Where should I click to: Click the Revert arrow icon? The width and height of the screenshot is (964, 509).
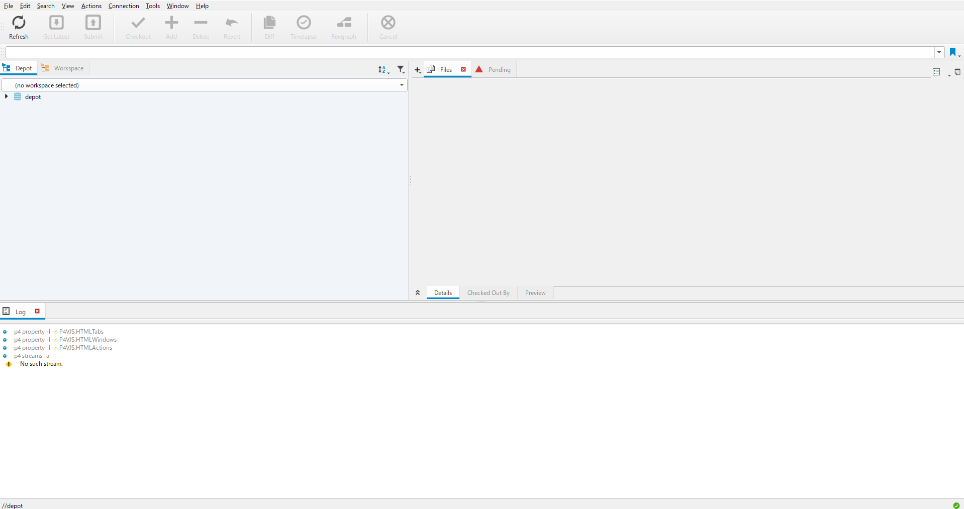[x=232, y=23]
